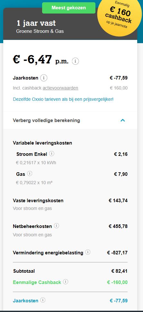Click the yellow € 160 cashback circle
Viewport: 143px width, 312px height.
(119, 14)
